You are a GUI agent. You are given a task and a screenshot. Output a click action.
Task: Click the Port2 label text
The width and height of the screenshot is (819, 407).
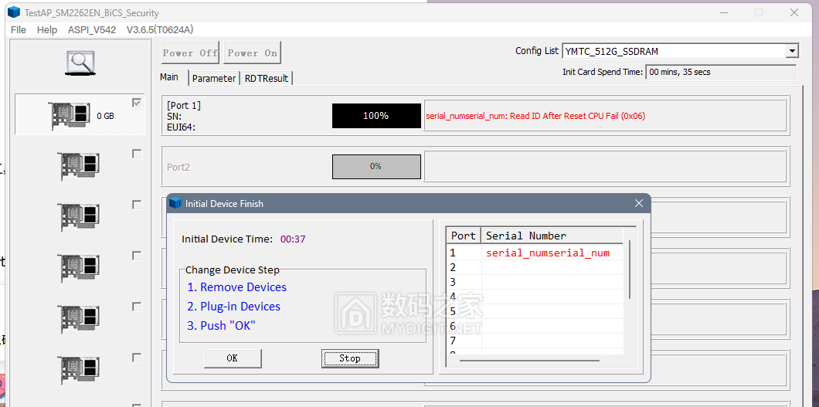[x=177, y=168]
